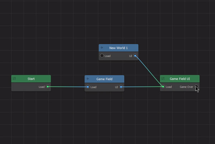Select the Game Field UI node header
This screenshot has width=215, height=144.
tap(180, 79)
